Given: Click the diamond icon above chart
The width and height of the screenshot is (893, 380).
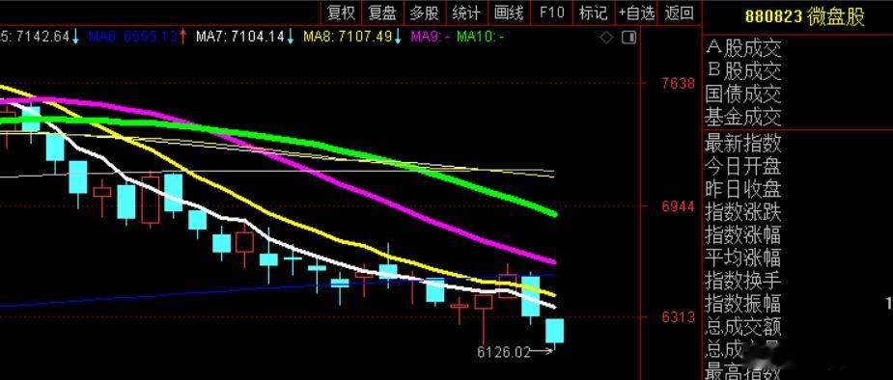Looking at the screenshot, I should 607,39.
